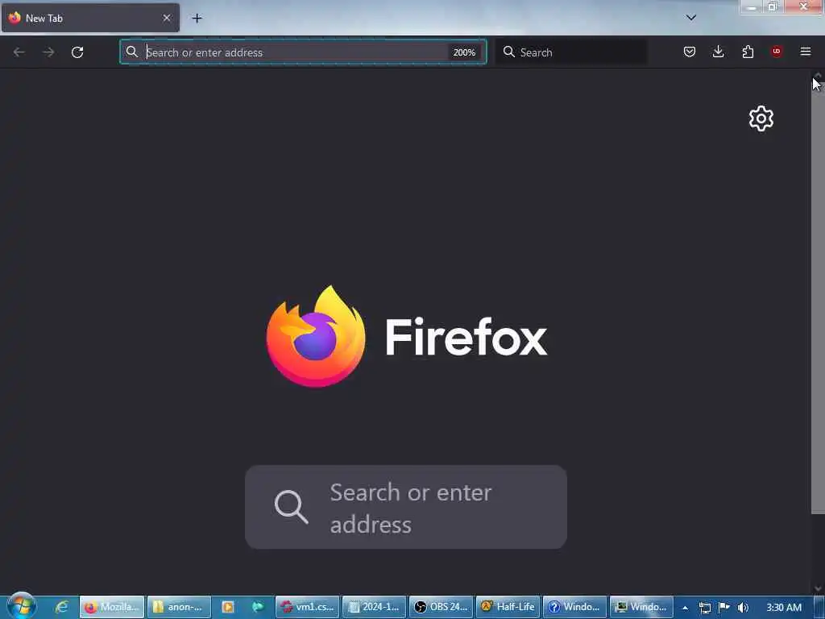Open the Action Center flag icon
The width and height of the screenshot is (825, 619).
[x=724, y=608]
